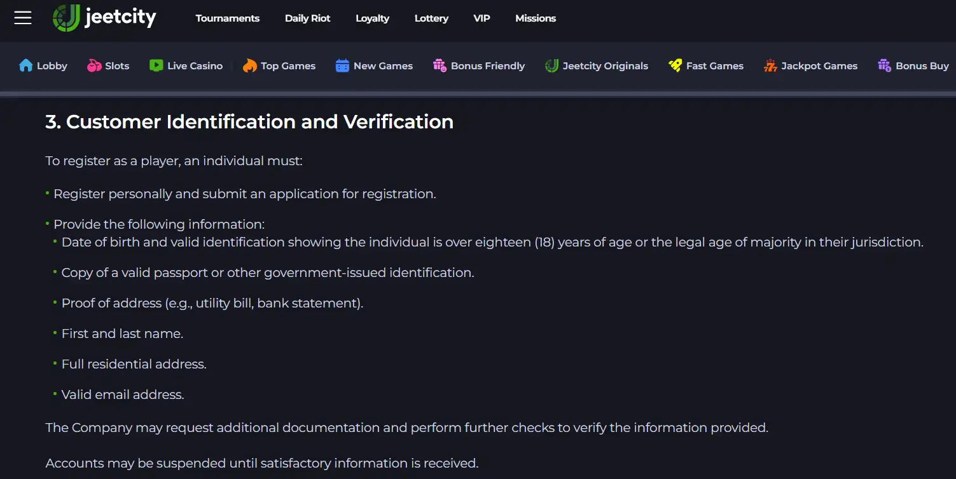Screen dimensions: 956x479
Task: Select the Lobby category label
Action: 52,66
